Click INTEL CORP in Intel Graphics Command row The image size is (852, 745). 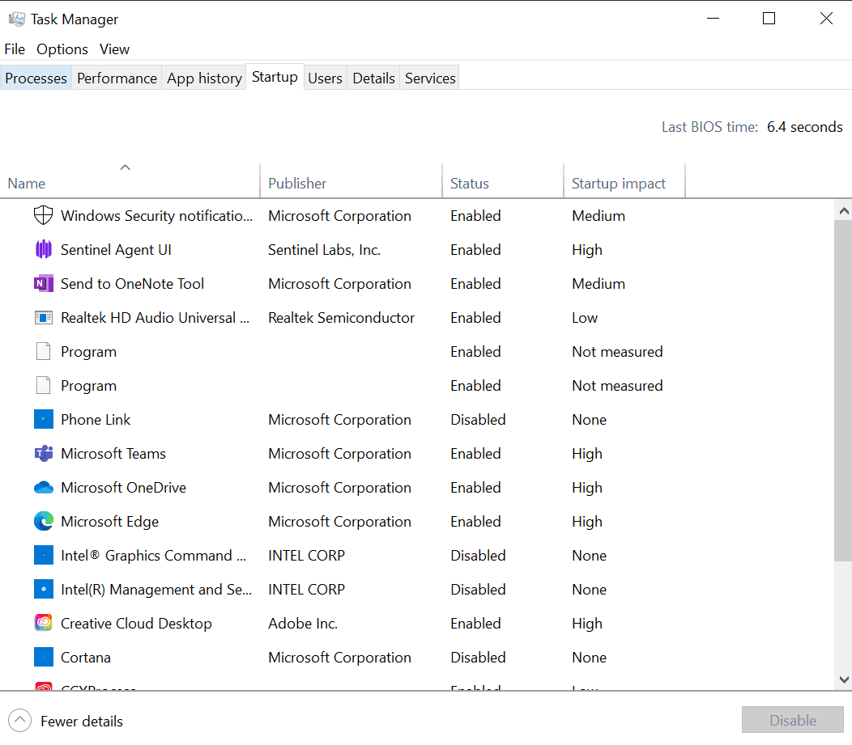[x=306, y=555]
